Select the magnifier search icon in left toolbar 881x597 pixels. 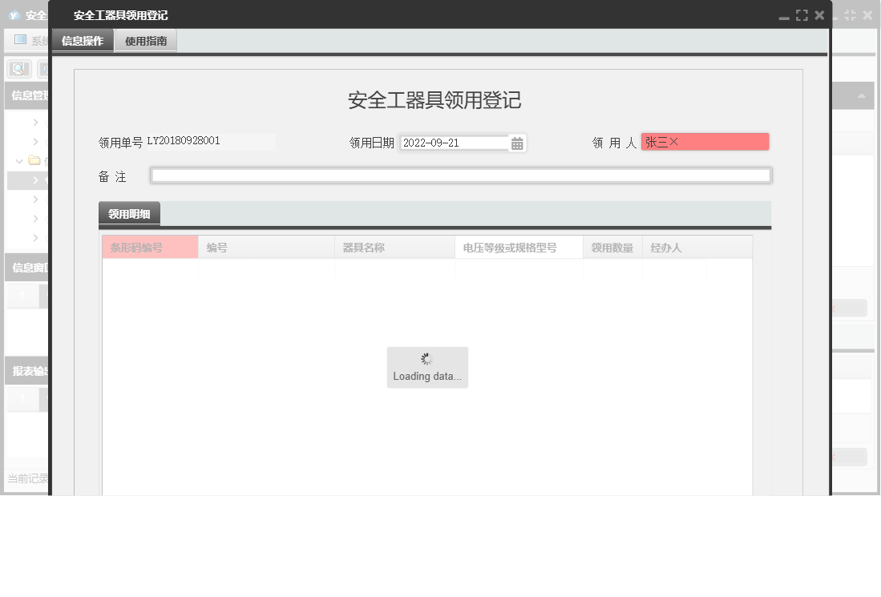(18, 69)
